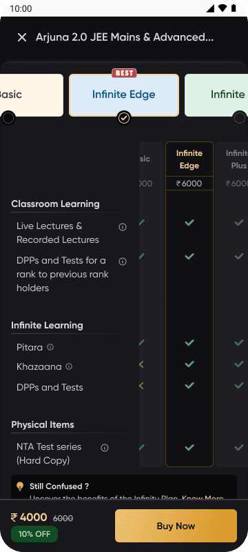Click the lightbulb icon beside Still Confused
The height and width of the screenshot is (552, 248).
click(21, 486)
